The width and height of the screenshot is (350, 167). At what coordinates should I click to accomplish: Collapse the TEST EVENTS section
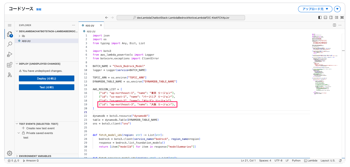[x=47, y=124]
